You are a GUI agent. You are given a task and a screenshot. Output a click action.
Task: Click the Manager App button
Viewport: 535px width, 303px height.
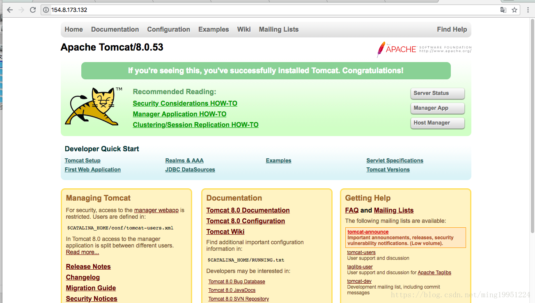[438, 108]
